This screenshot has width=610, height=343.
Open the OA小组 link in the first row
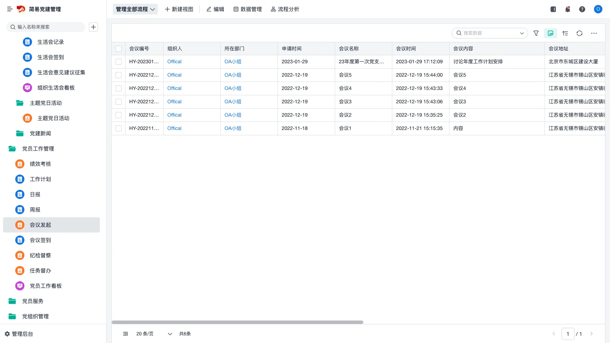pos(233,61)
